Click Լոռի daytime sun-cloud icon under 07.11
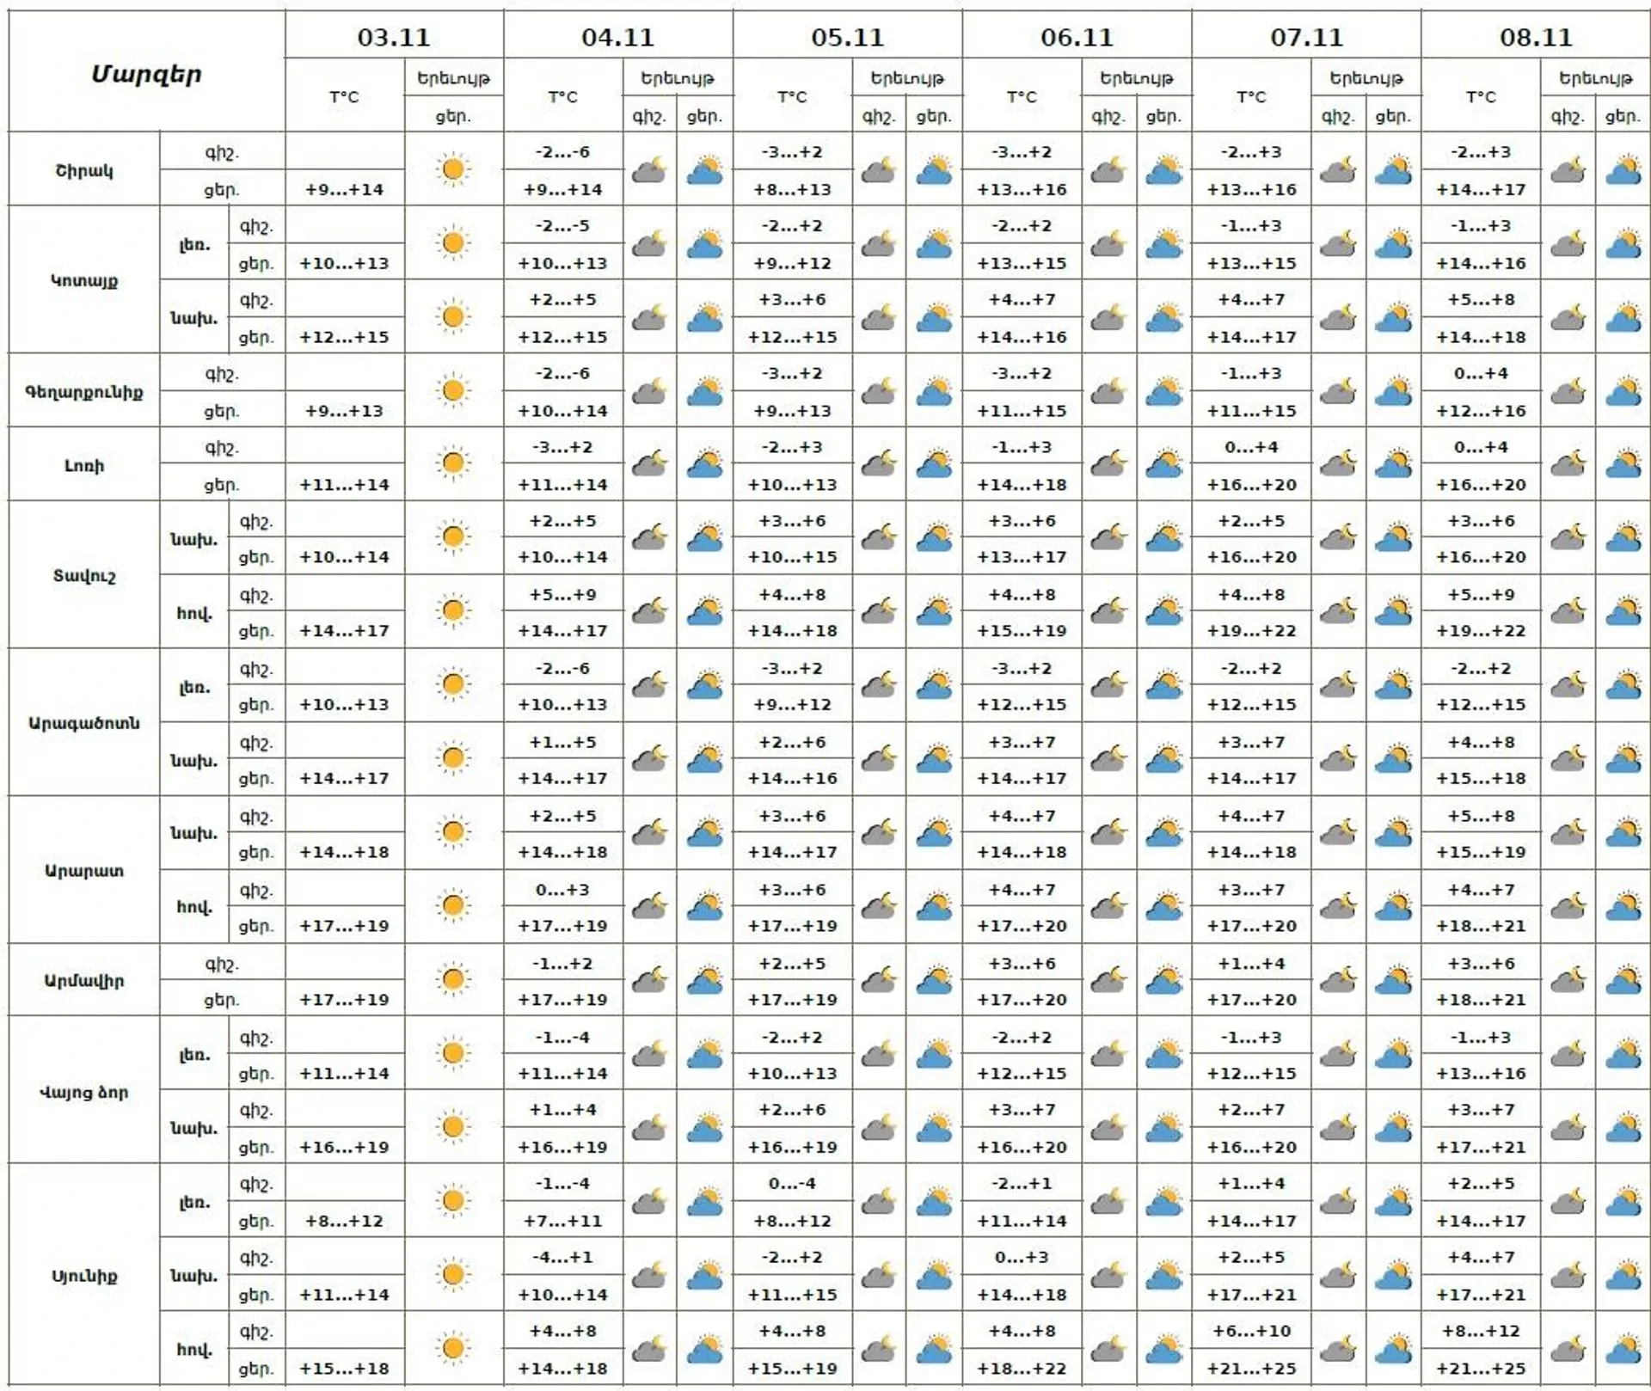The height and width of the screenshot is (1391, 1651). tap(1393, 465)
